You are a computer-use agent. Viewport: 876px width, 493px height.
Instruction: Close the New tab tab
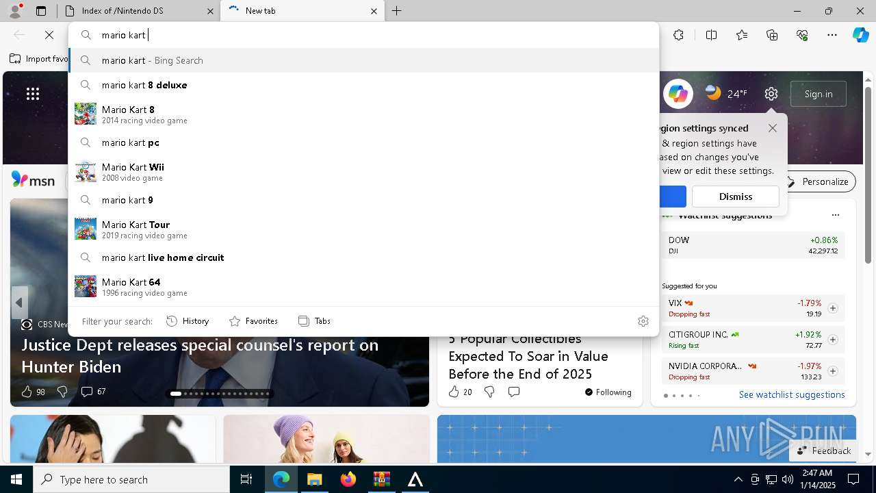click(x=374, y=11)
